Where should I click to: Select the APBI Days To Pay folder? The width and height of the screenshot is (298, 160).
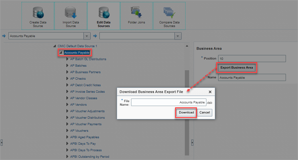(83, 143)
